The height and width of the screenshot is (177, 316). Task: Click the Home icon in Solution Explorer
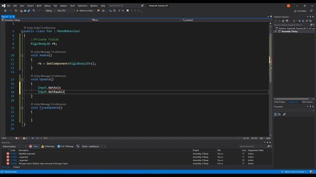click(283, 21)
